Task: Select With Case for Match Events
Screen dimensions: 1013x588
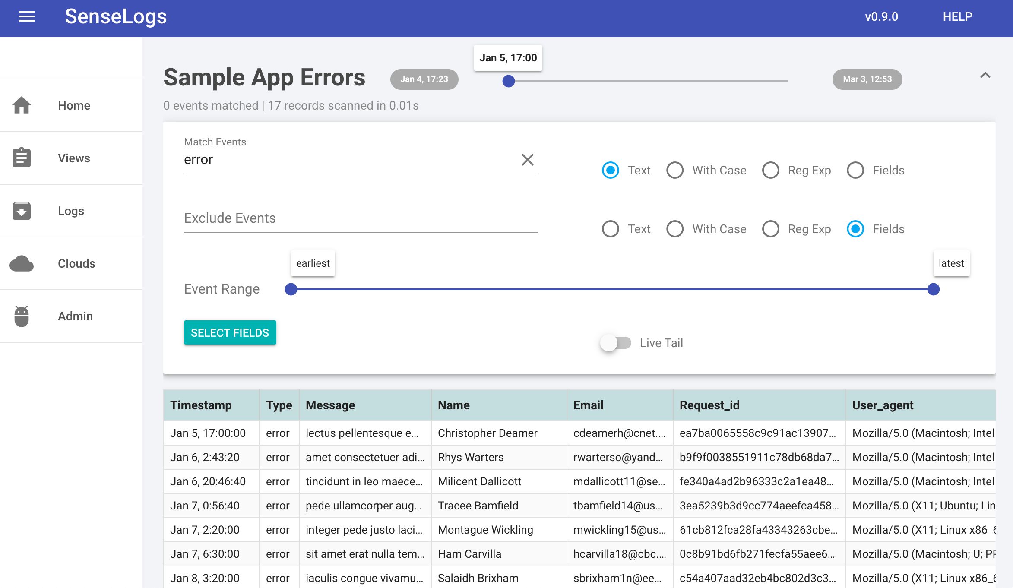Action: (x=675, y=170)
